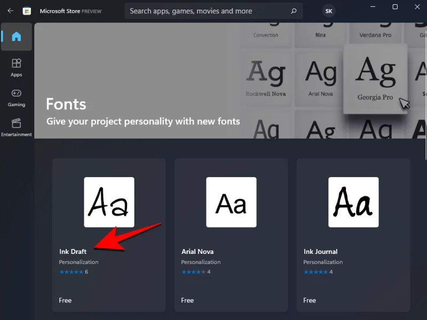Click the Georgia Pro banner tile
427x320 pixels.
(375, 79)
